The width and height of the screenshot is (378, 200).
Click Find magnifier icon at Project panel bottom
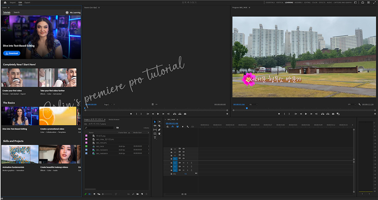(133, 194)
